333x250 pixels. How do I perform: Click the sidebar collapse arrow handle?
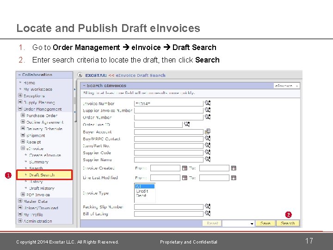(75, 112)
